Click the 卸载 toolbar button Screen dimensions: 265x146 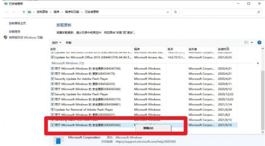pos(68,43)
